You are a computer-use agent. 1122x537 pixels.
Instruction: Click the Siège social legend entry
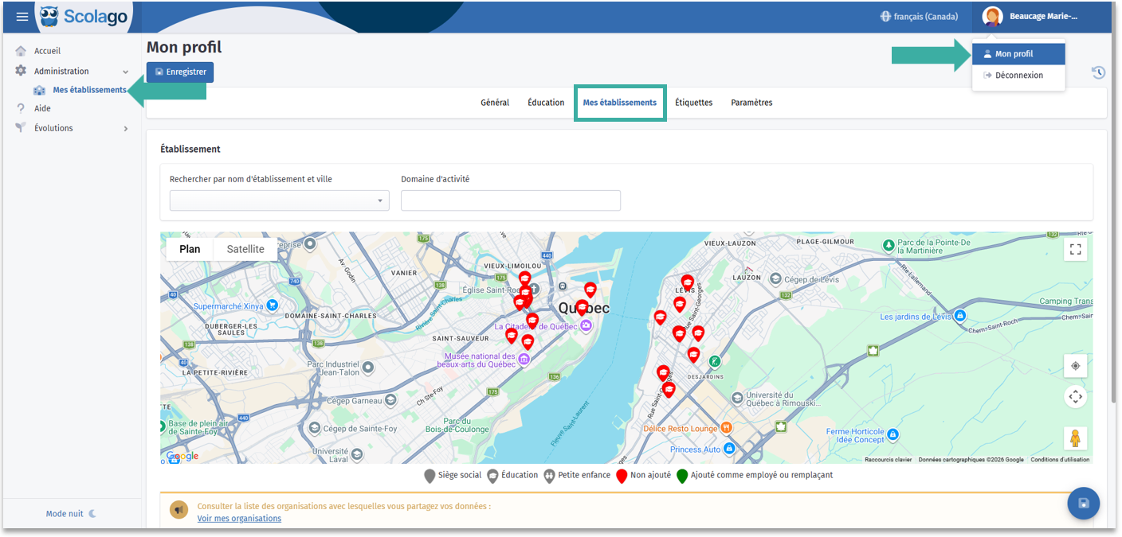coord(453,476)
